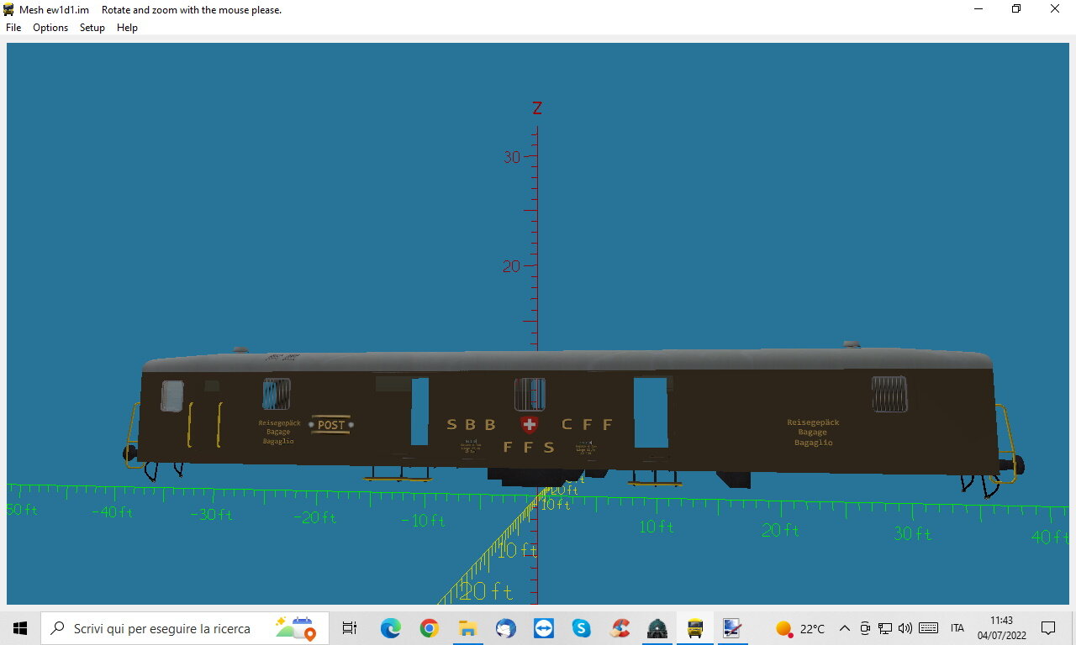Click the touch keyboard tray icon
The width and height of the screenshot is (1076, 645).
[929, 628]
